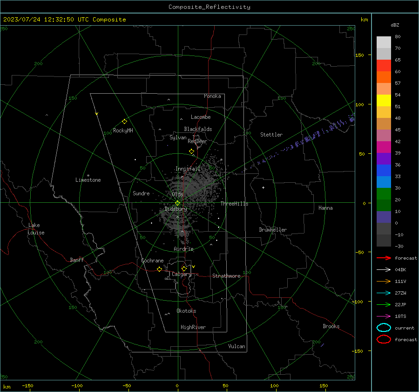Click the red forecast arrow legend icon
This screenshot has height=392, width=419.
pos(384,258)
